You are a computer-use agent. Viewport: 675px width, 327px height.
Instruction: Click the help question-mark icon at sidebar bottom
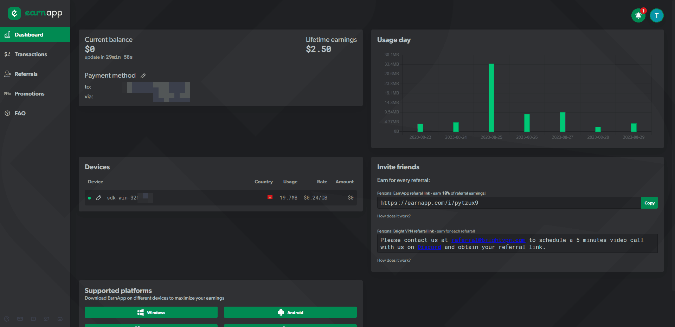tap(7, 319)
